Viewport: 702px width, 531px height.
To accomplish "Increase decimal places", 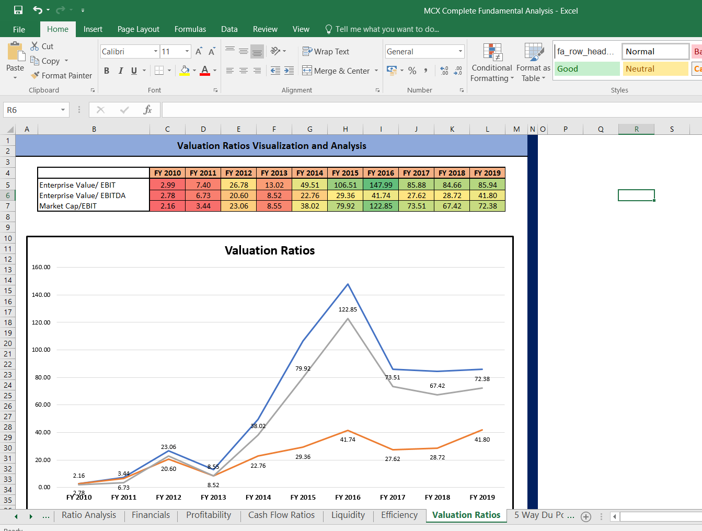I will tap(444, 70).
